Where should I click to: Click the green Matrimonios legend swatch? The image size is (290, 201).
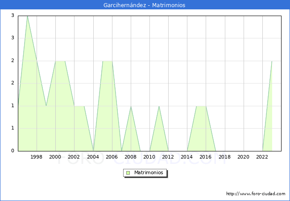tap(128, 173)
